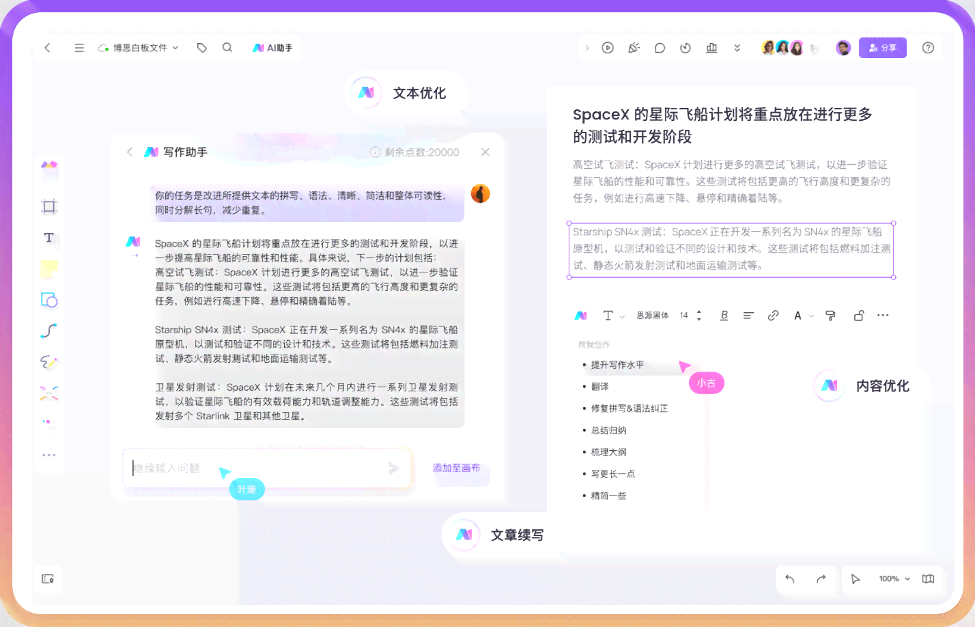Open the timer icon in top bar

point(686,48)
